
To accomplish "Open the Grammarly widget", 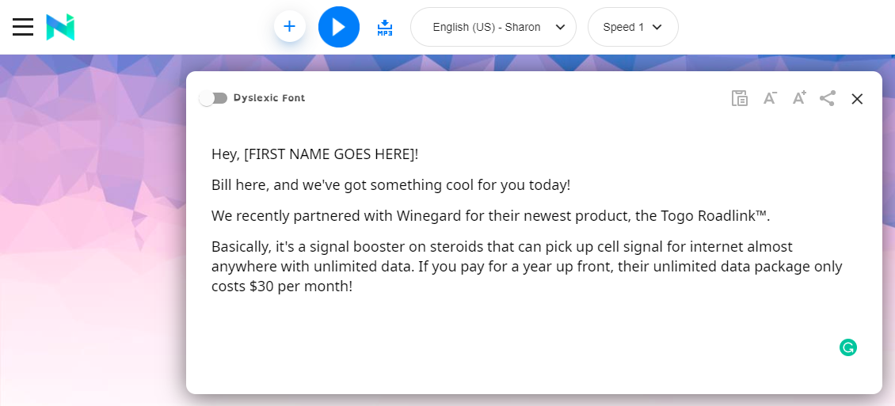I will click(x=848, y=347).
